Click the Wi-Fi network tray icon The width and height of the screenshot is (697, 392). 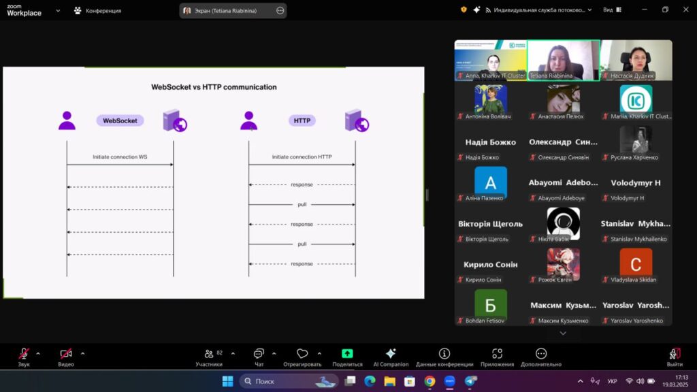click(629, 381)
